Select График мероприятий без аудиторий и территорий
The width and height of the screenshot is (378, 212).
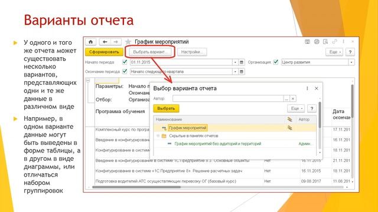pos(218,144)
